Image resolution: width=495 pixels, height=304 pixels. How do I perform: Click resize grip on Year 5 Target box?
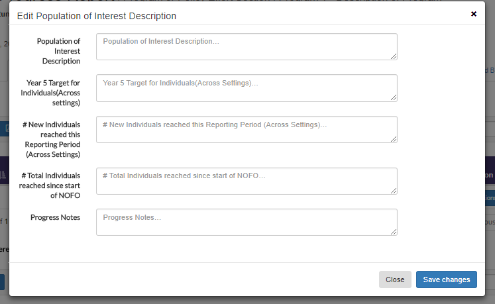point(394,98)
